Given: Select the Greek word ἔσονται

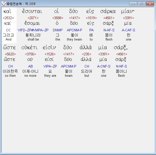Looking at the screenshot, I should click(x=32, y=11).
